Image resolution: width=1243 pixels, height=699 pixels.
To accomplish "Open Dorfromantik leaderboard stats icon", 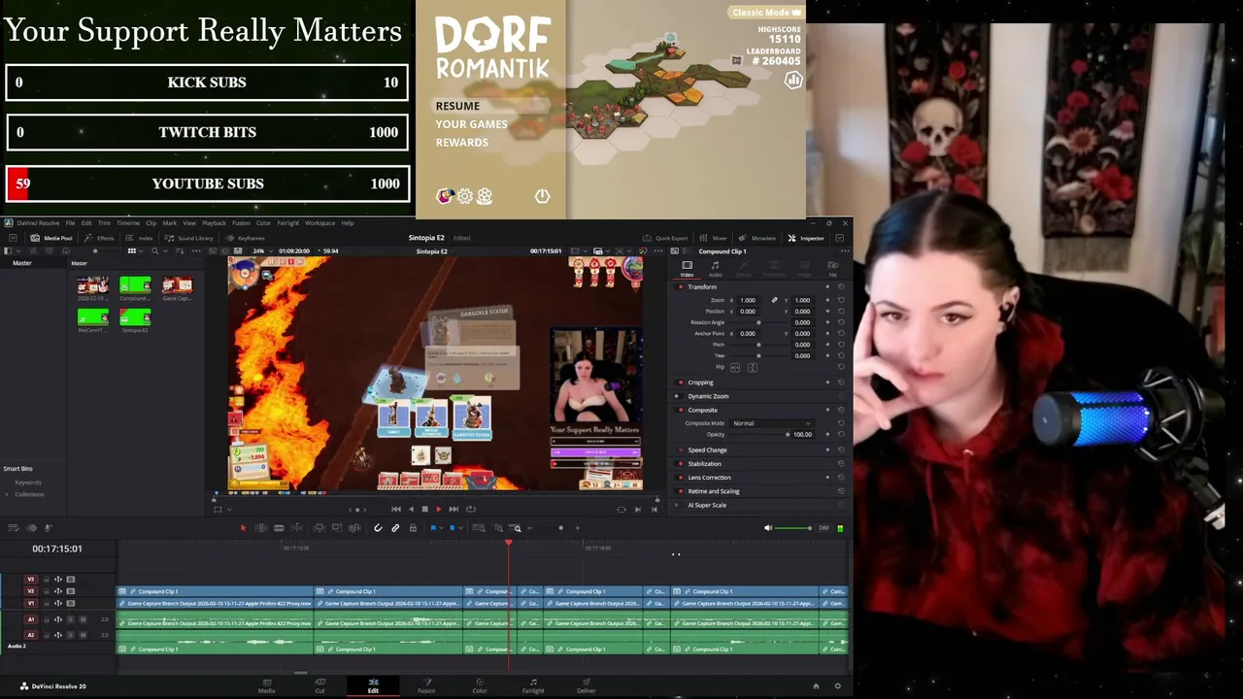I will click(x=793, y=80).
